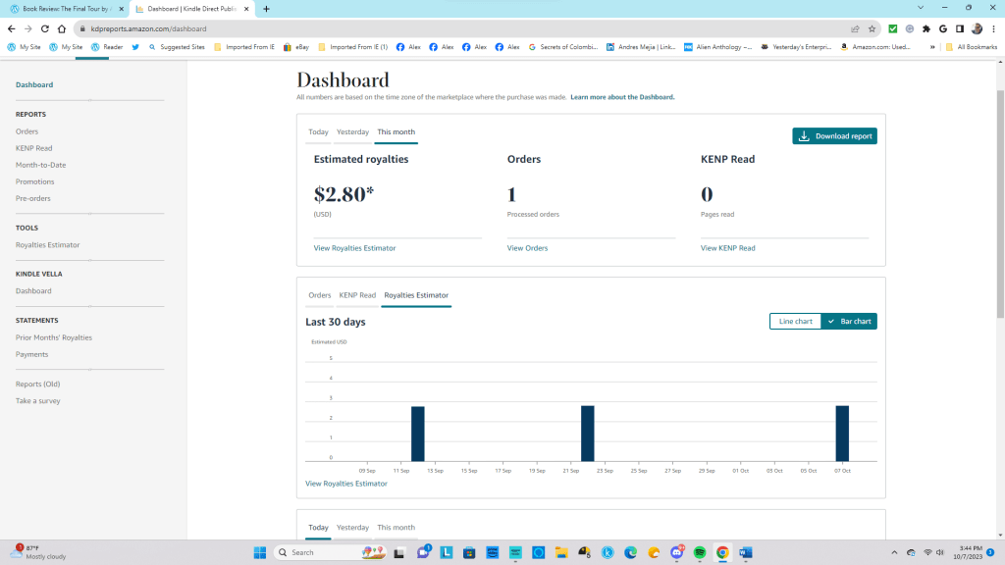
Task: Select the Bar chart toggle option
Action: (x=849, y=321)
